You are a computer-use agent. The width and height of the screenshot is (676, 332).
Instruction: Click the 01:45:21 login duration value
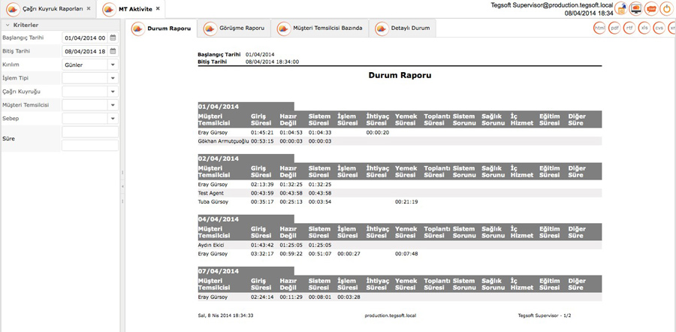(x=262, y=132)
